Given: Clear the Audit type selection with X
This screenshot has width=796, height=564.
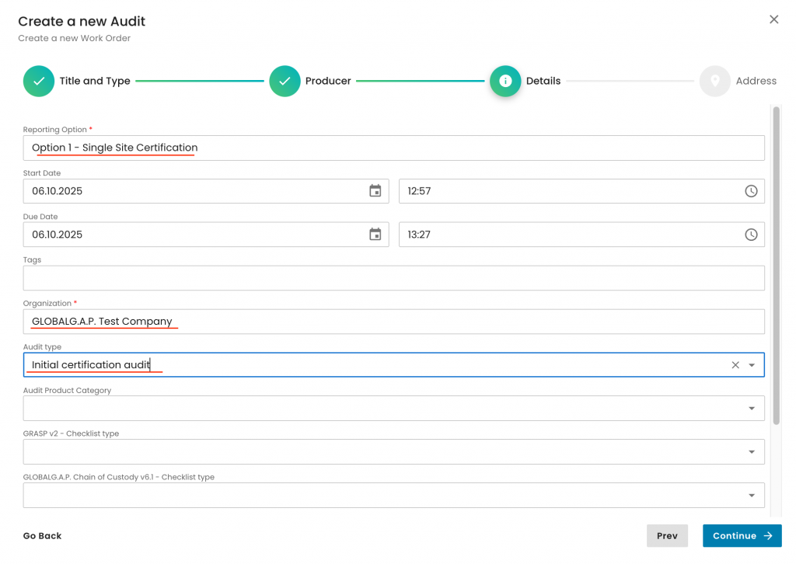Looking at the screenshot, I should pyautogui.click(x=735, y=365).
